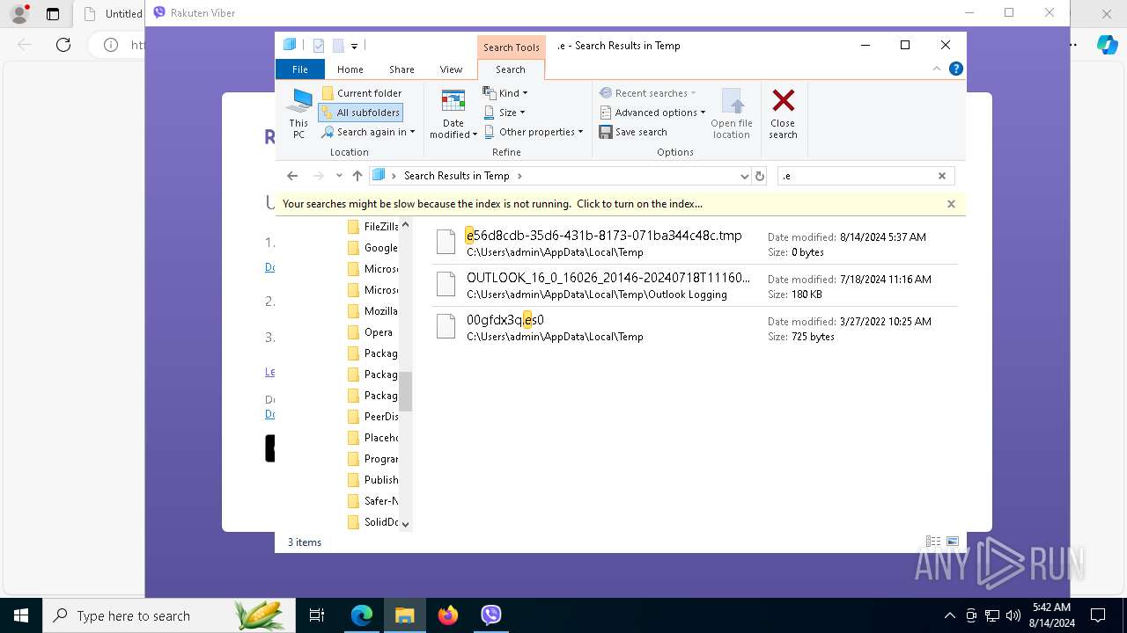Collapse the ribbon with the chevron
Image resolution: width=1127 pixels, height=633 pixels.
[x=938, y=69]
